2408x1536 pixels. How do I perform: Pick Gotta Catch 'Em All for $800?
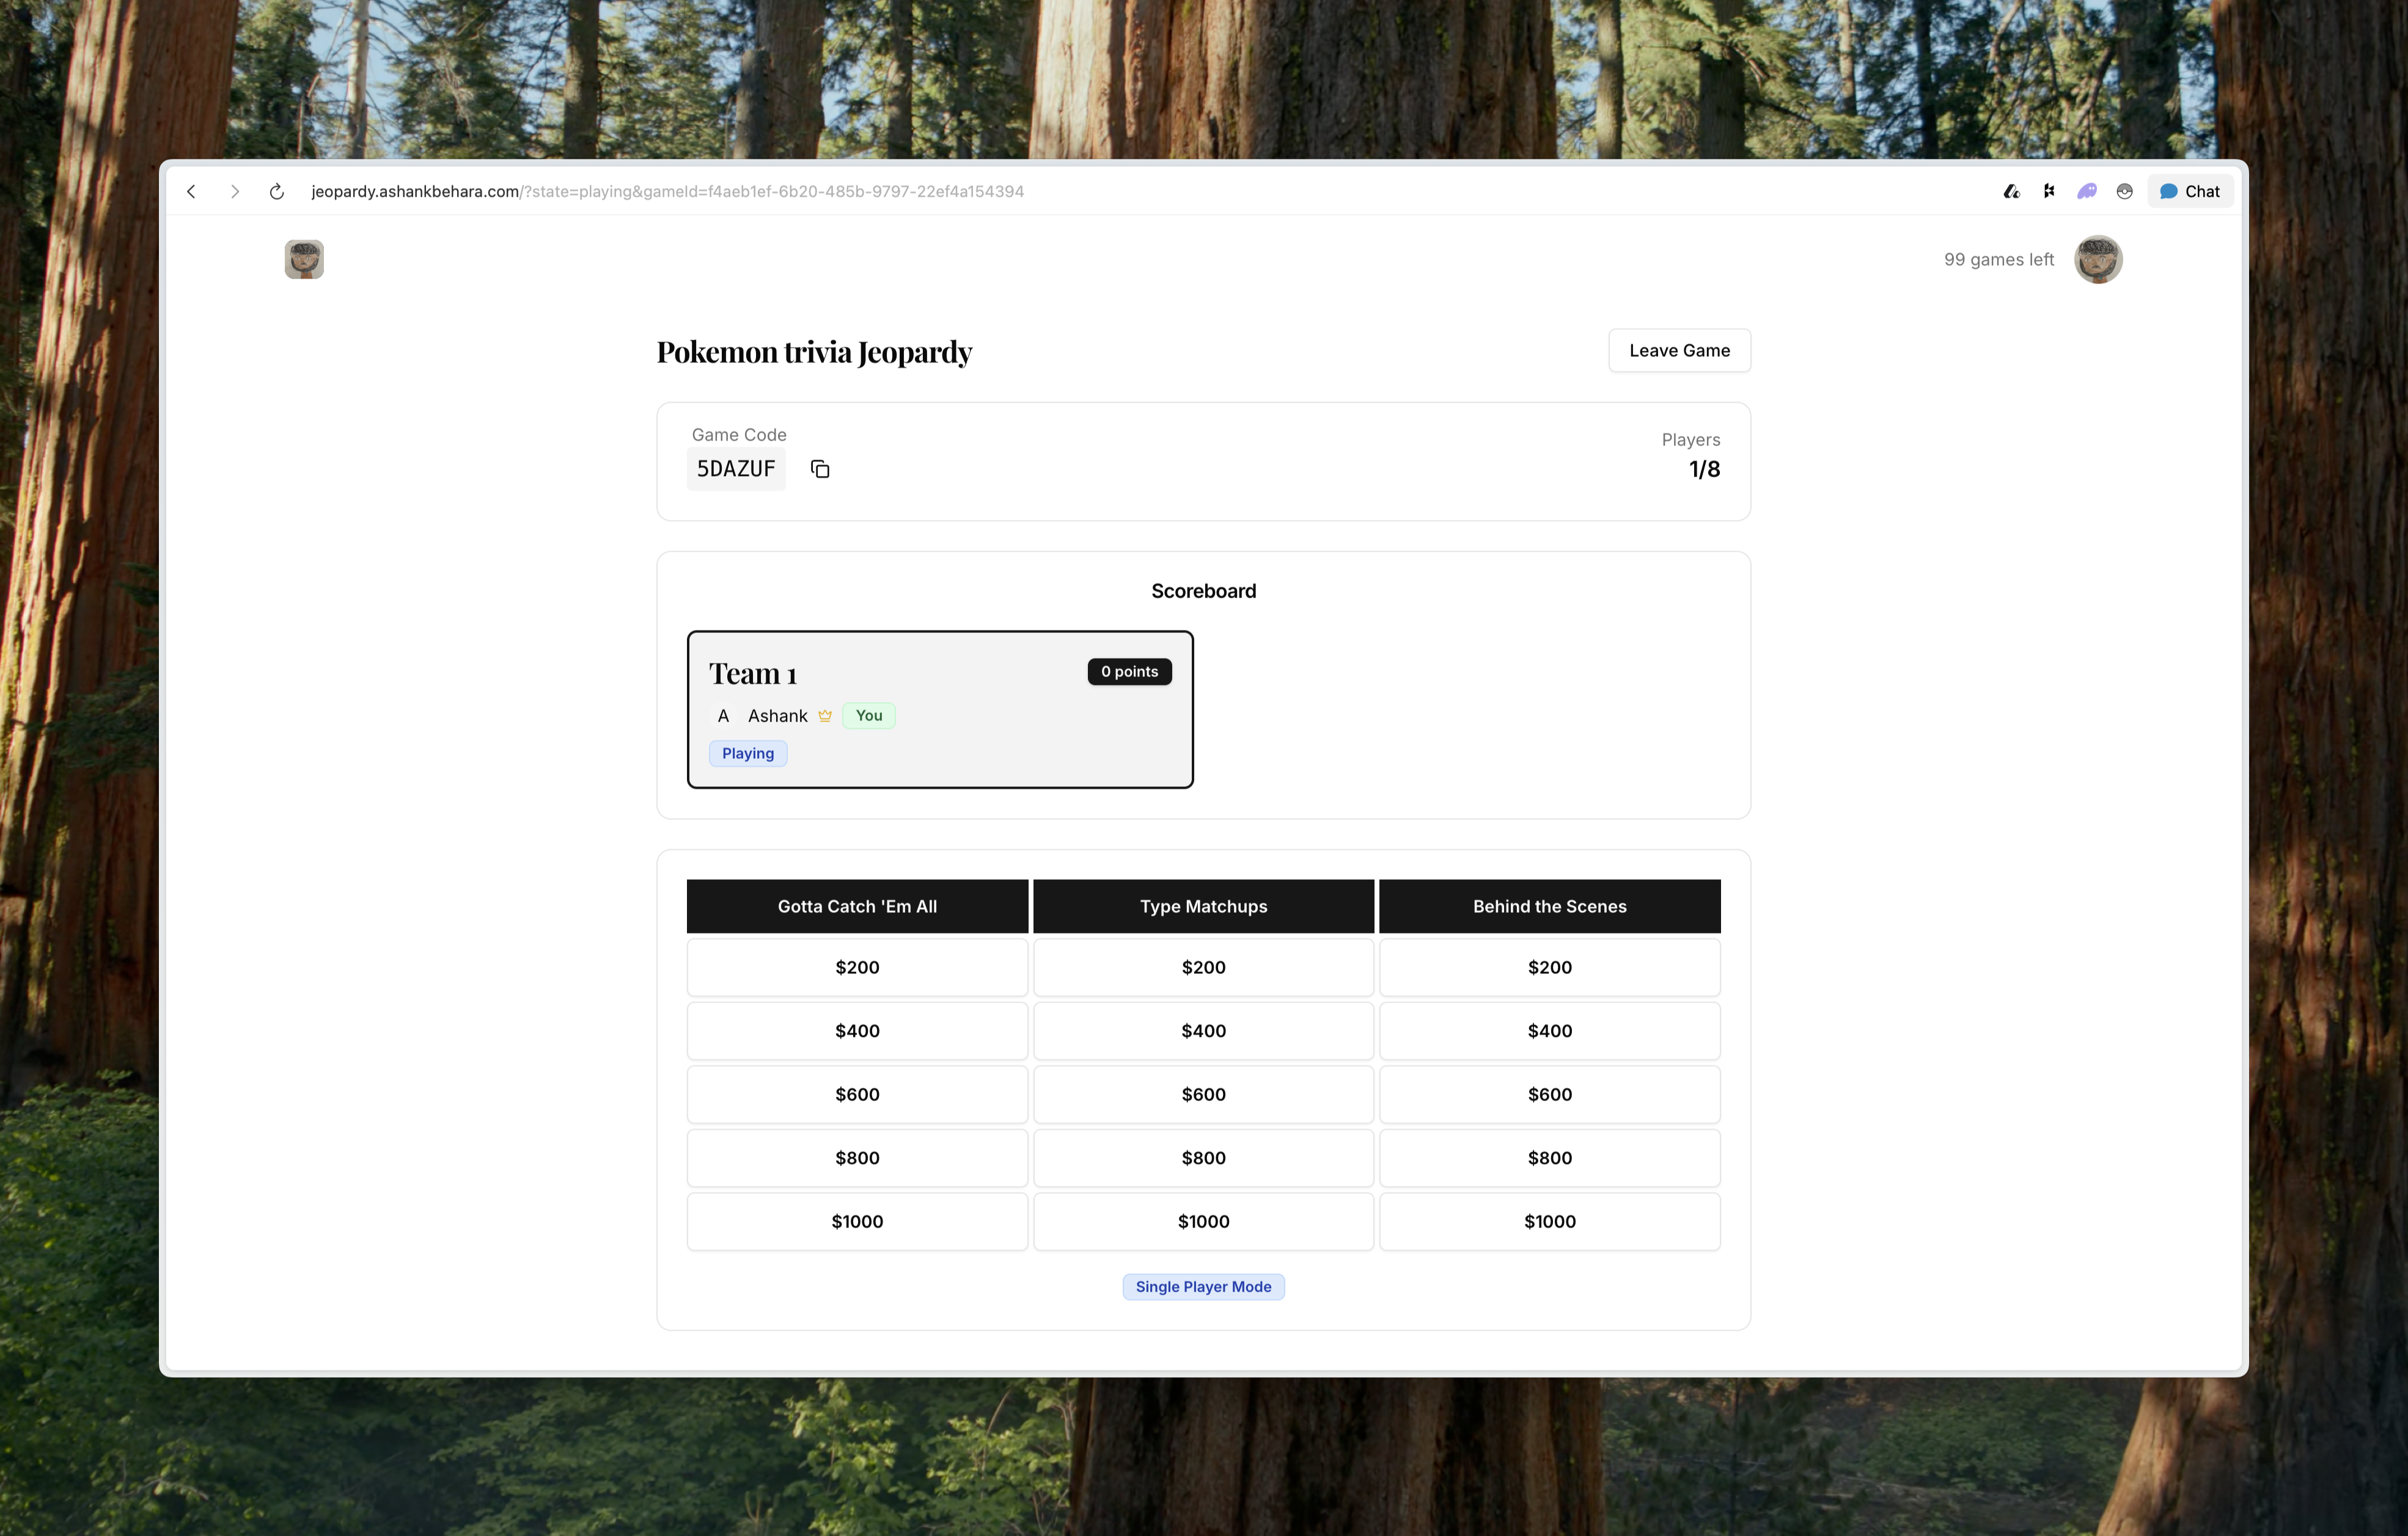click(857, 1158)
